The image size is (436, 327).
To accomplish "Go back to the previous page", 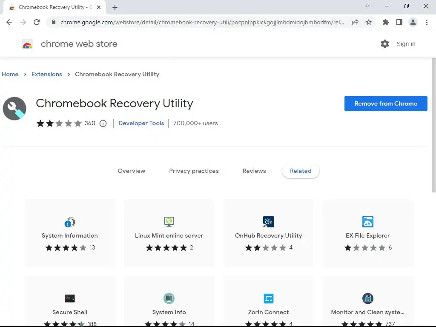I will [9, 22].
